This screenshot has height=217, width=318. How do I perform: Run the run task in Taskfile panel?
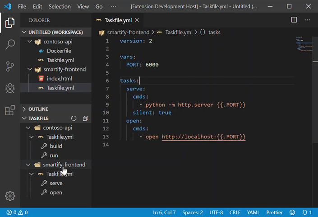click(54, 156)
